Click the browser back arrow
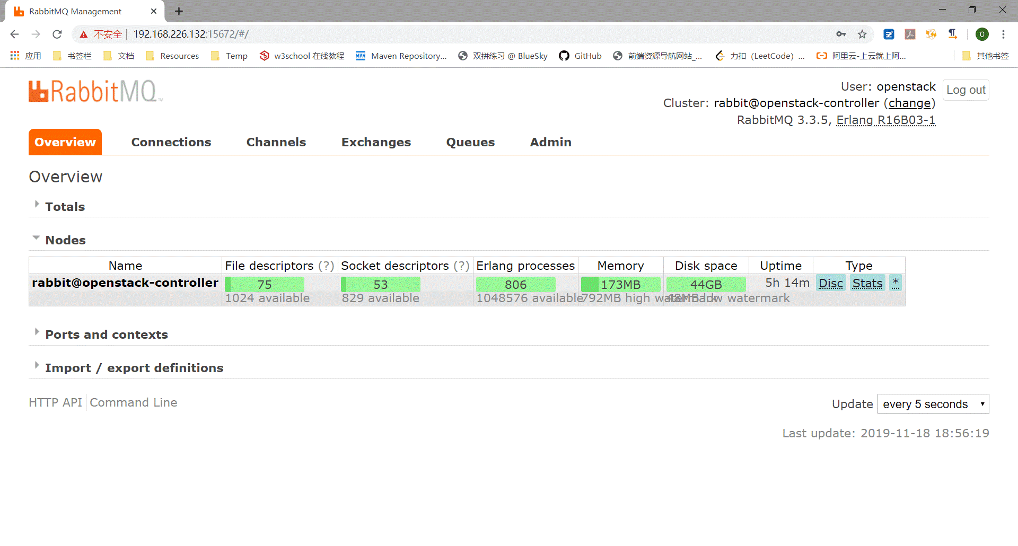This screenshot has width=1018, height=546. [14, 34]
